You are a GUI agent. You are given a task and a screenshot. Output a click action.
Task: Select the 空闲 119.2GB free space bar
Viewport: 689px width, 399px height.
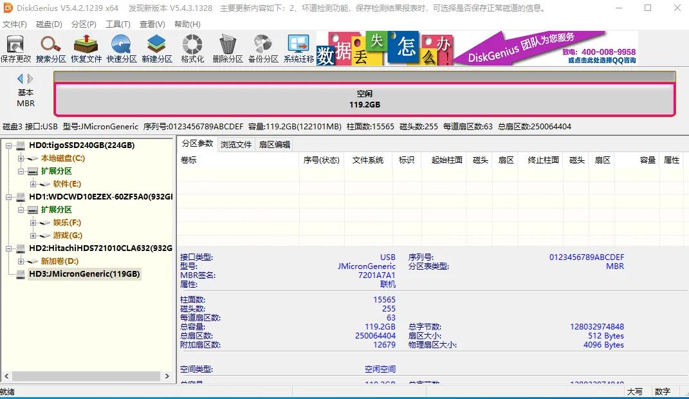pyautogui.click(x=363, y=97)
